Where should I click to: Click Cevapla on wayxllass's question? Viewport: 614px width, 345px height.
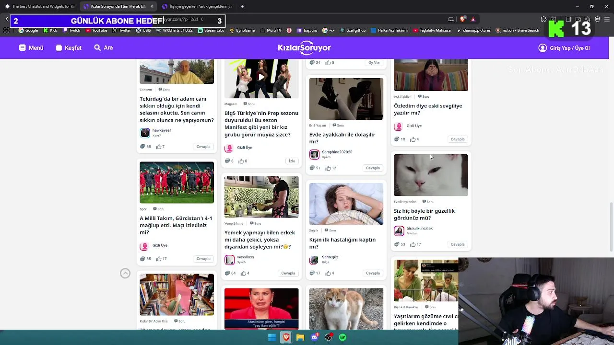(288, 273)
